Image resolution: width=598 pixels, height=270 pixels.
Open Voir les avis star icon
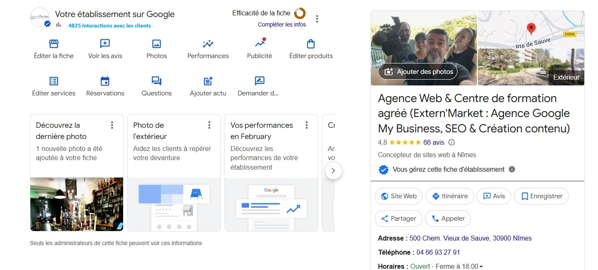point(105,44)
